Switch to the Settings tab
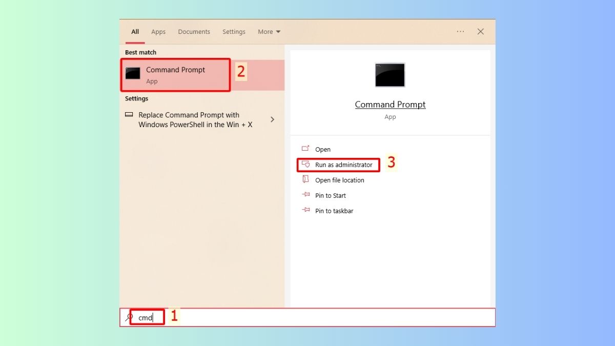This screenshot has height=346, width=615. coord(234,32)
